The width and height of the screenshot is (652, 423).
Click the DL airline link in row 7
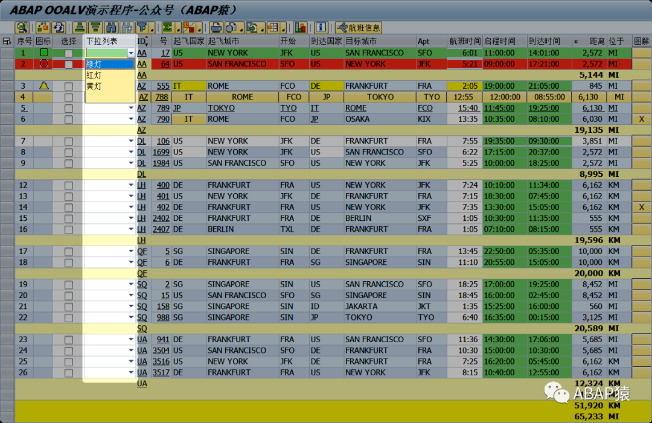[142, 141]
